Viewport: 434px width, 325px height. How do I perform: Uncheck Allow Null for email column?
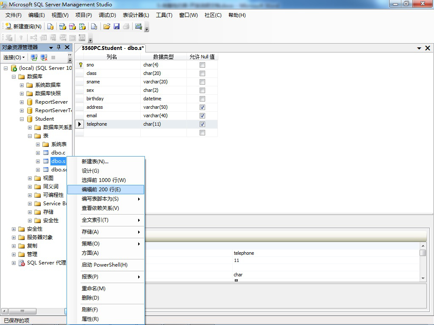click(x=202, y=116)
